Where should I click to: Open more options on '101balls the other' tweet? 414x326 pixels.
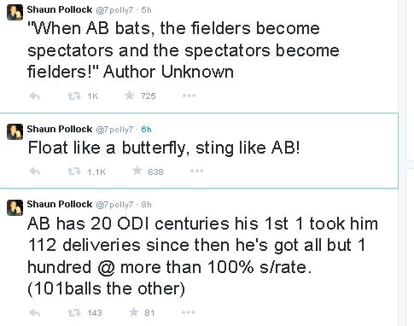tap(189, 312)
